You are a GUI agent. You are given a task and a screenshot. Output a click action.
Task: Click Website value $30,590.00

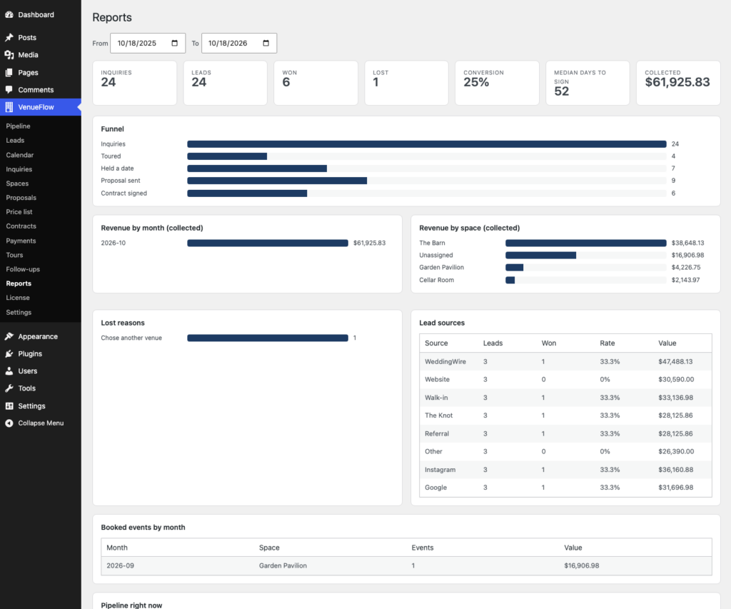tap(676, 380)
